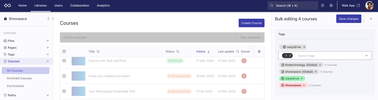Expand the Files section in sidebar
Screen dimensions: 378x100
point(48,41)
